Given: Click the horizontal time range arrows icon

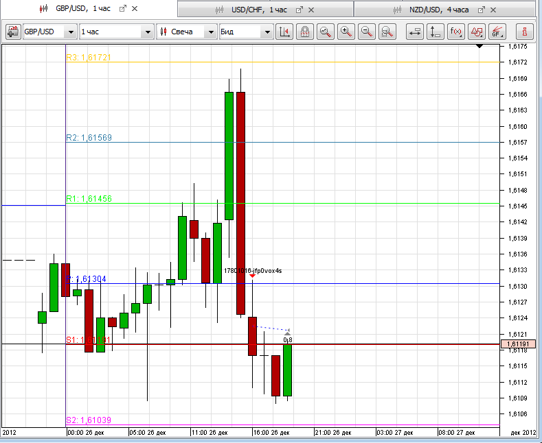Looking at the screenshot, I should [x=414, y=32].
